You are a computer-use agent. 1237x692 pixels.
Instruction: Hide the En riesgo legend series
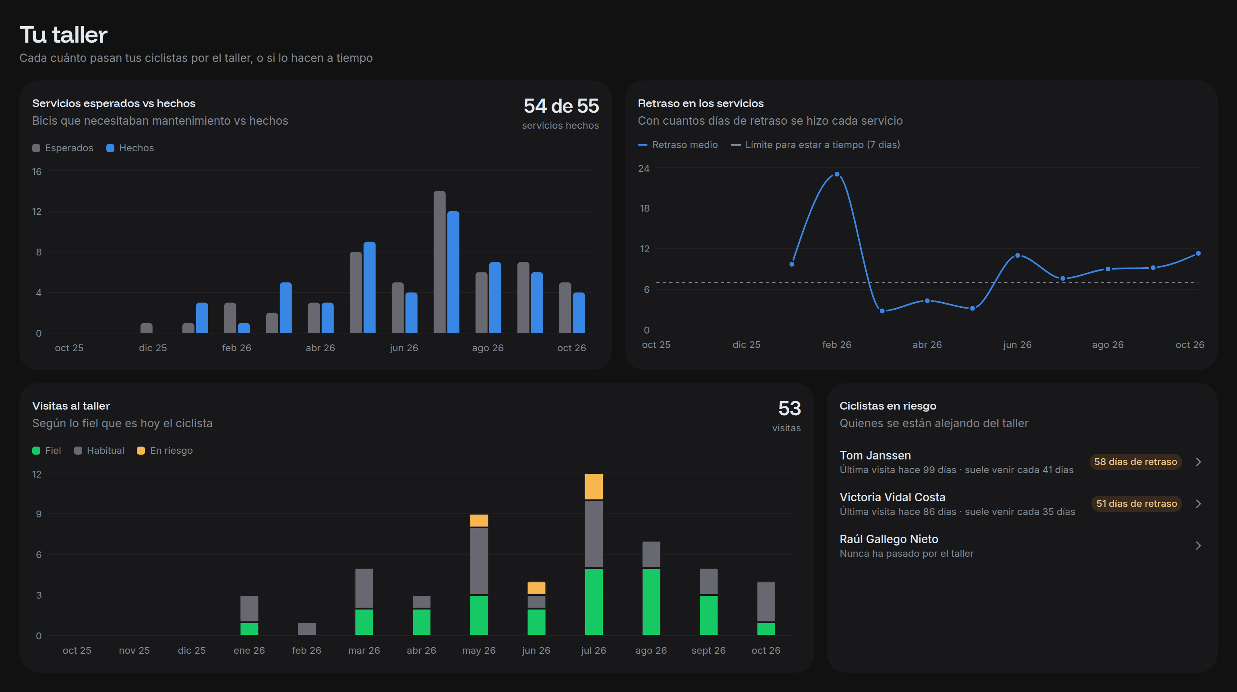[x=165, y=451]
